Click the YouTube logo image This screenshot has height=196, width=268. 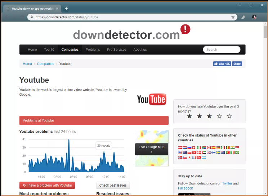(x=152, y=99)
